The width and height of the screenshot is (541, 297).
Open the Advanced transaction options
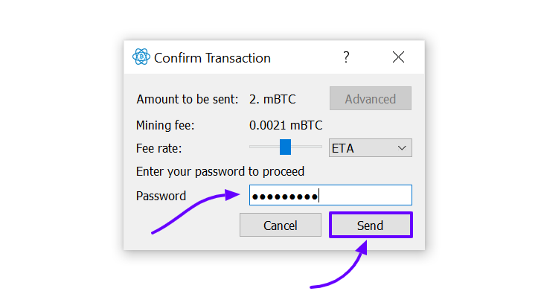370,99
